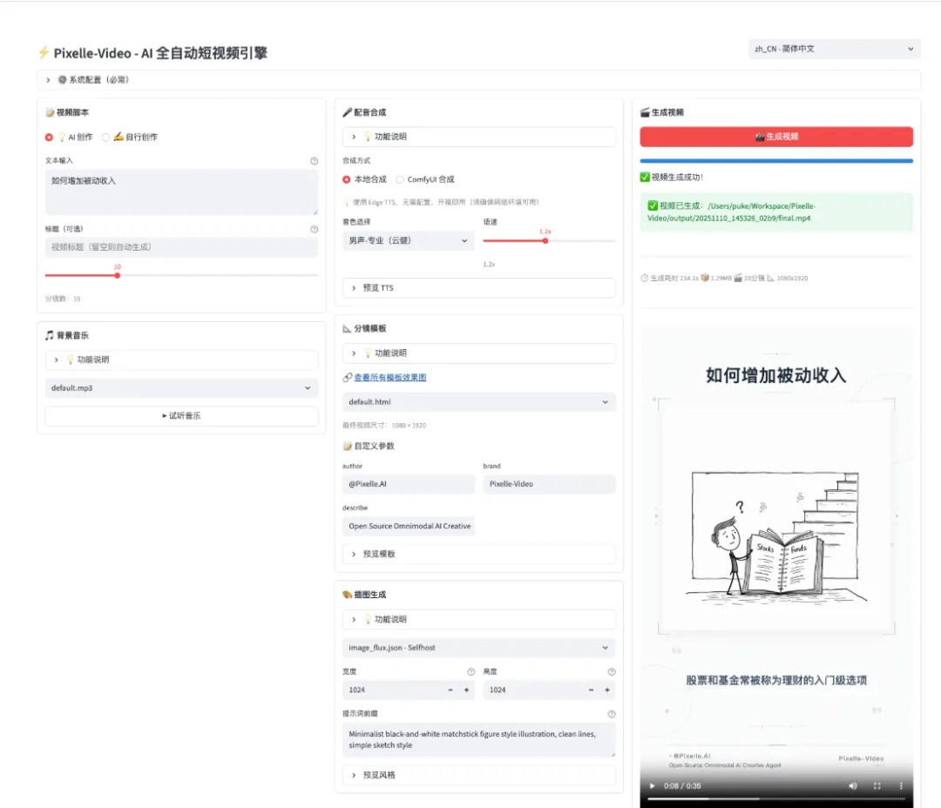Click the 最终视频尺寸 1080×1920 text
This screenshot has height=808, width=941.
coord(384,425)
